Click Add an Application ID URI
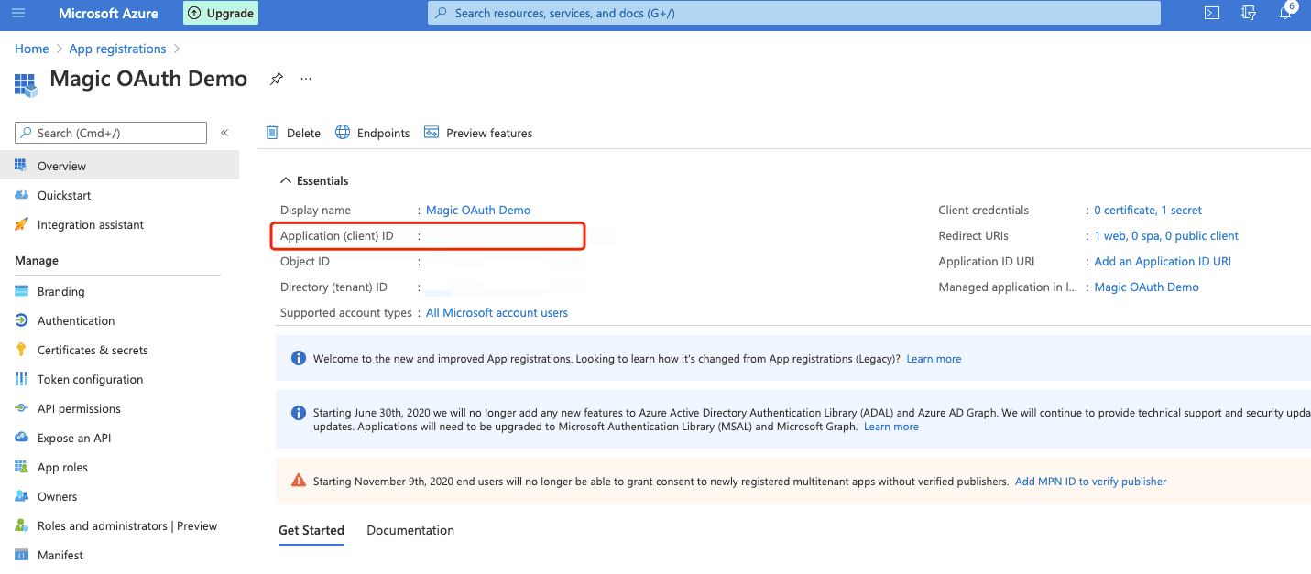1311x574 pixels. tap(1163, 261)
